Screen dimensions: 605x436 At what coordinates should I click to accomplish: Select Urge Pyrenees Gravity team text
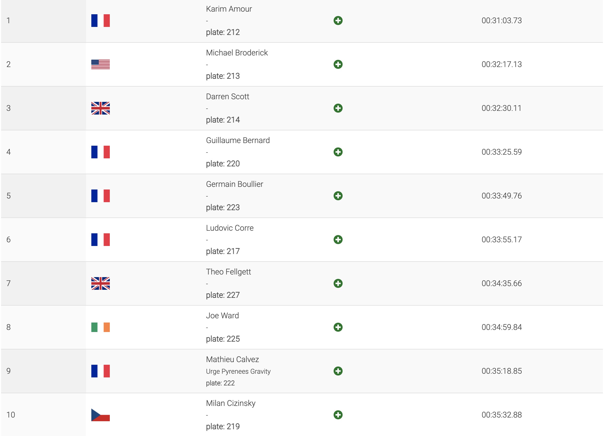tap(238, 371)
